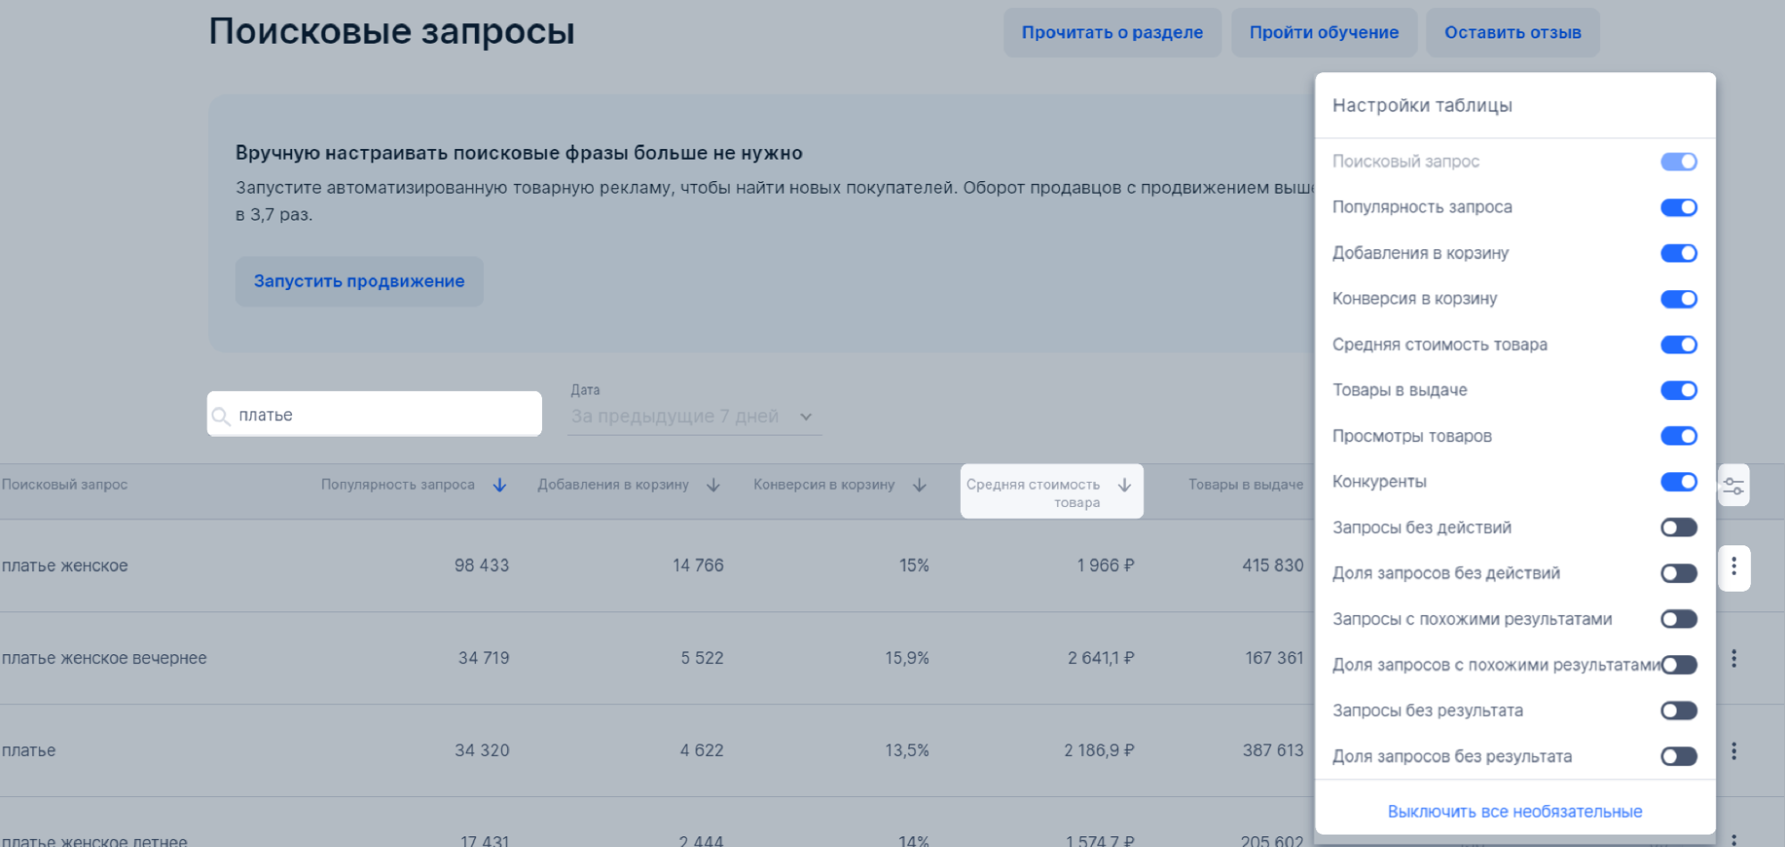The width and height of the screenshot is (1785, 847).
Task: Disable the Конкуренты column toggle
Action: (1678, 482)
